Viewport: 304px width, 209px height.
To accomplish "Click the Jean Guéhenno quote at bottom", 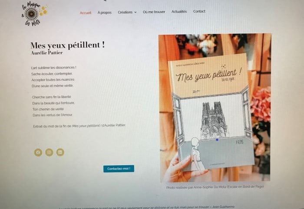I will click(x=147, y=207).
